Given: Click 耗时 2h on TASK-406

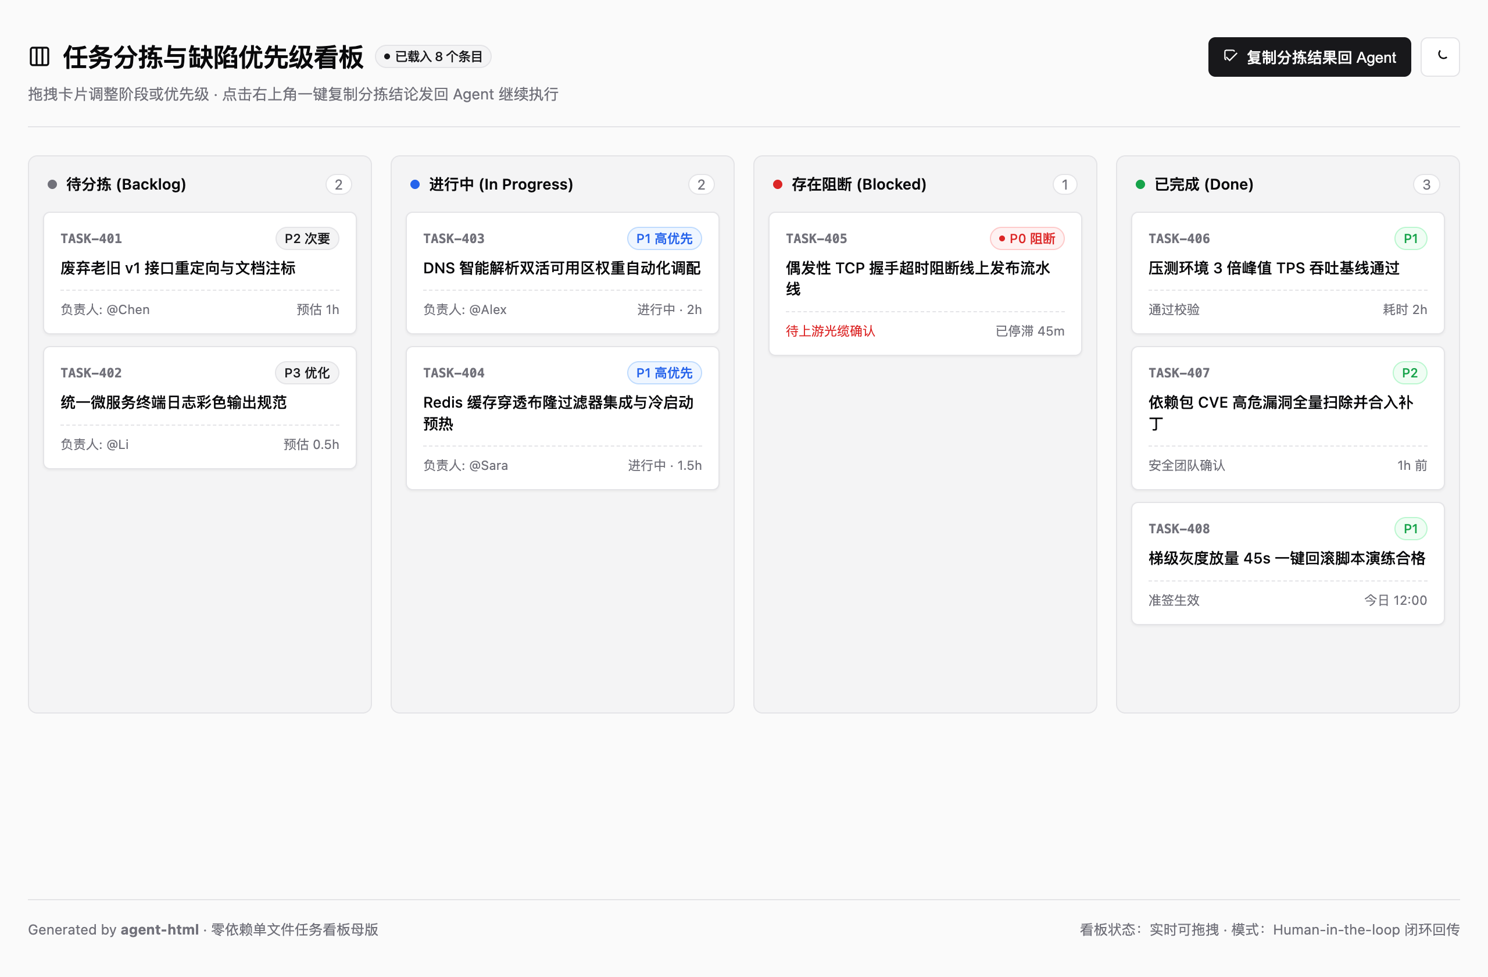Looking at the screenshot, I should pos(1405,309).
